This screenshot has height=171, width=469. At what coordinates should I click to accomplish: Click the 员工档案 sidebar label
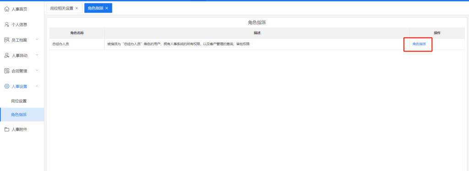click(x=19, y=40)
